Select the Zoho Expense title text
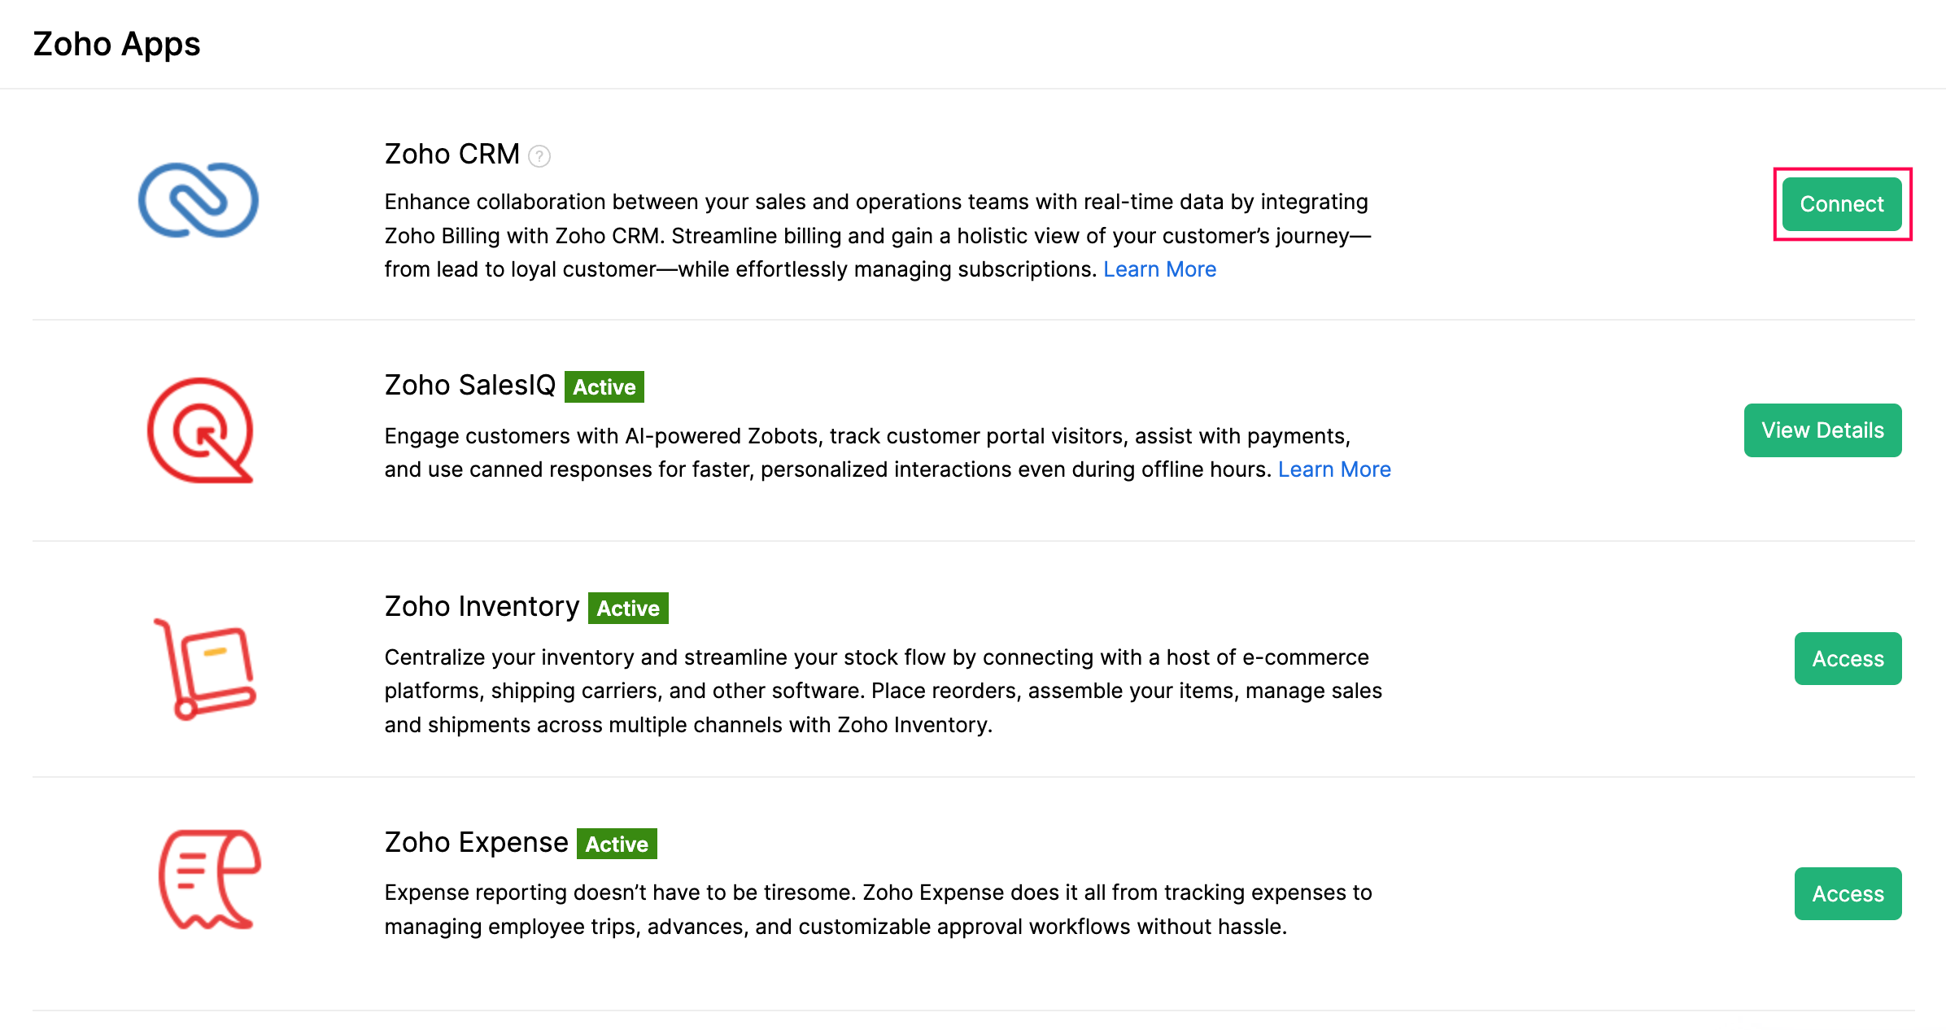Viewport: 1946px width, 1030px height. coord(475,842)
